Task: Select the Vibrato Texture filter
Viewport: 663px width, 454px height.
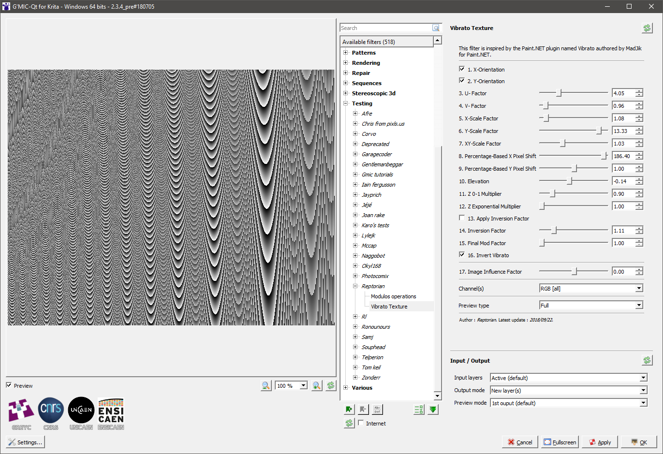Action: tap(389, 307)
